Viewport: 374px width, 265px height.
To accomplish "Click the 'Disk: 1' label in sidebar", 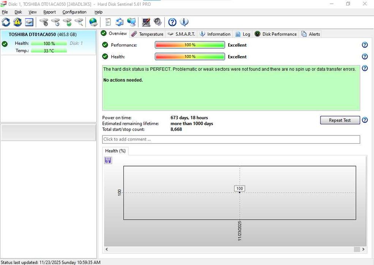I will coord(76,43).
